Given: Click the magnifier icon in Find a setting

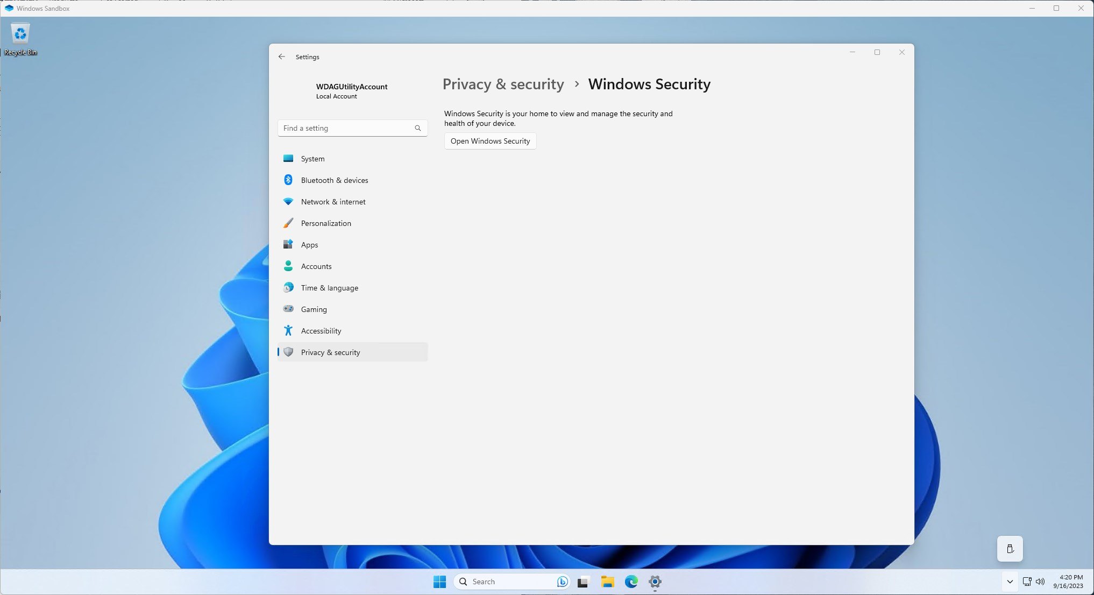Looking at the screenshot, I should pyautogui.click(x=418, y=128).
